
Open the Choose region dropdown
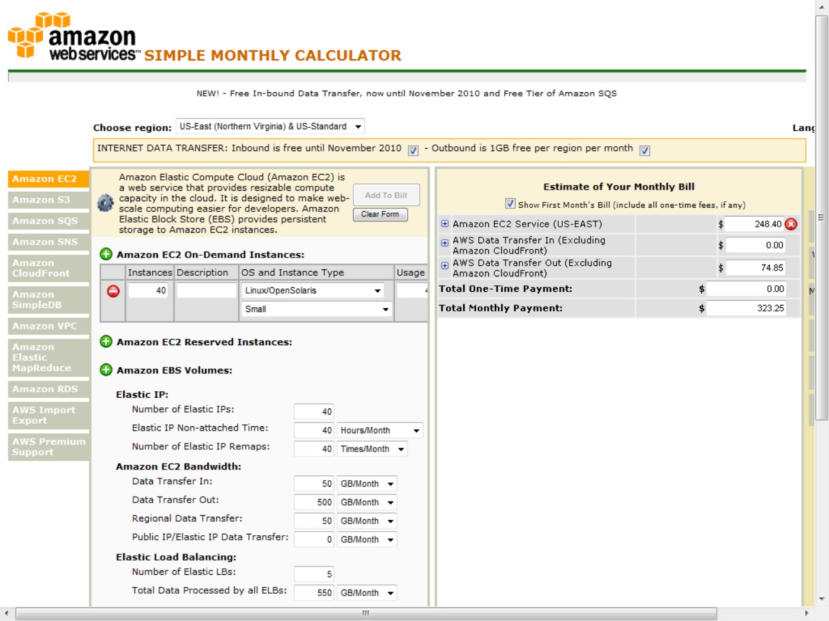[x=270, y=127]
